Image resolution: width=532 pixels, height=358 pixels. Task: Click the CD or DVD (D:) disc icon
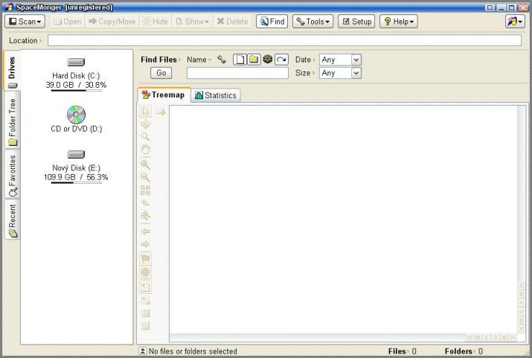pos(77,115)
